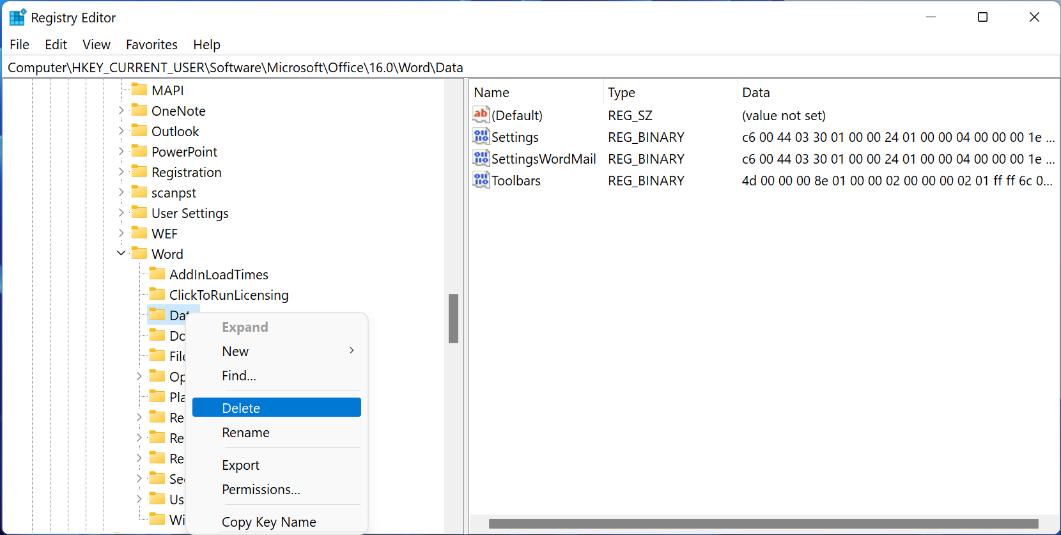The width and height of the screenshot is (1061, 535).
Task: Click the WEF folder icon
Action: (139, 233)
